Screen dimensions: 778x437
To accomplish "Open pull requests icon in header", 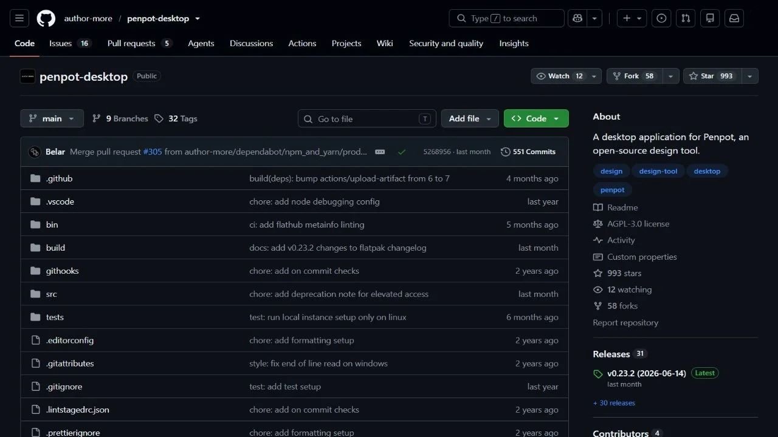I will click(686, 18).
